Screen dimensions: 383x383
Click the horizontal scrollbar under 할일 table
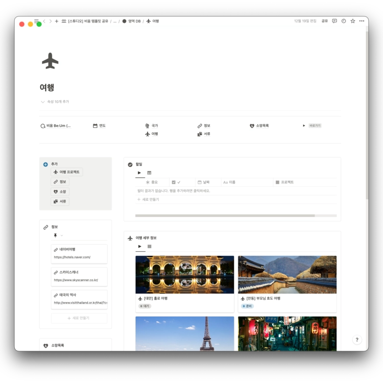coord(225,216)
